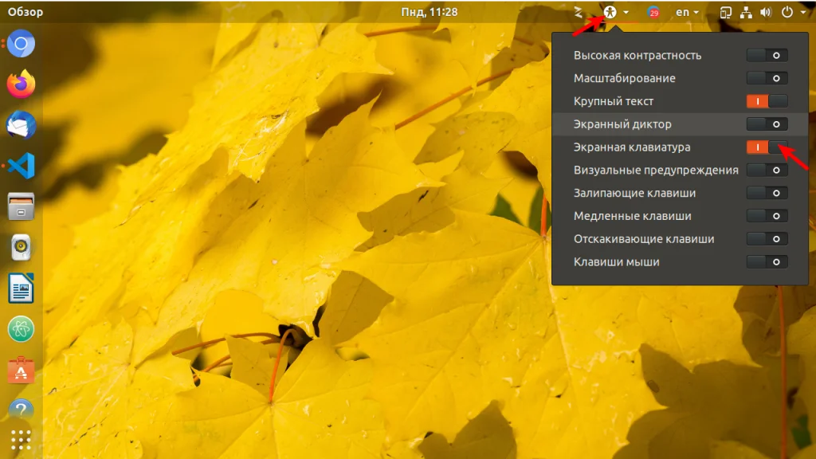Click the screen display tray icon
The image size is (816, 459).
[725, 12]
